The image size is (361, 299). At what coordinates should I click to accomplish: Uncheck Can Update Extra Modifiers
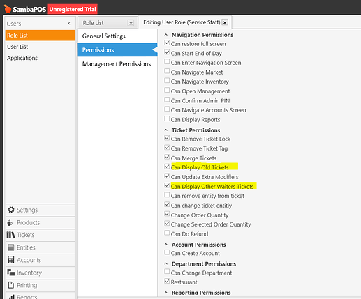(167, 176)
